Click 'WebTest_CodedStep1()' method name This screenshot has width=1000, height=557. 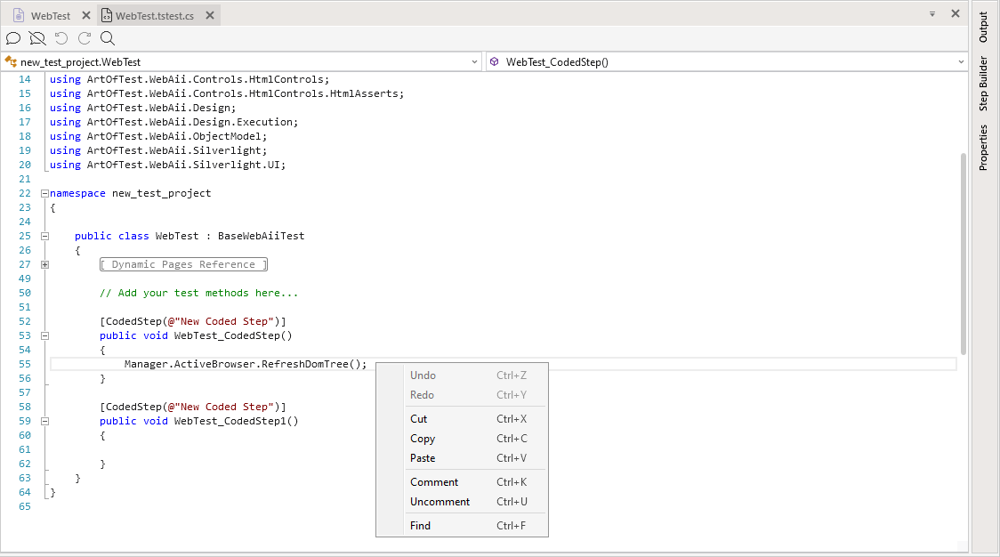point(236,421)
